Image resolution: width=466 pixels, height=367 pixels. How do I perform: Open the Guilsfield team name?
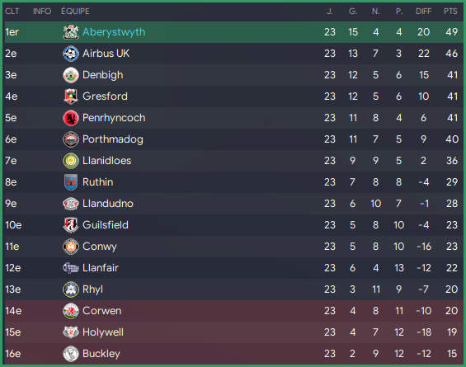click(x=106, y=225)
